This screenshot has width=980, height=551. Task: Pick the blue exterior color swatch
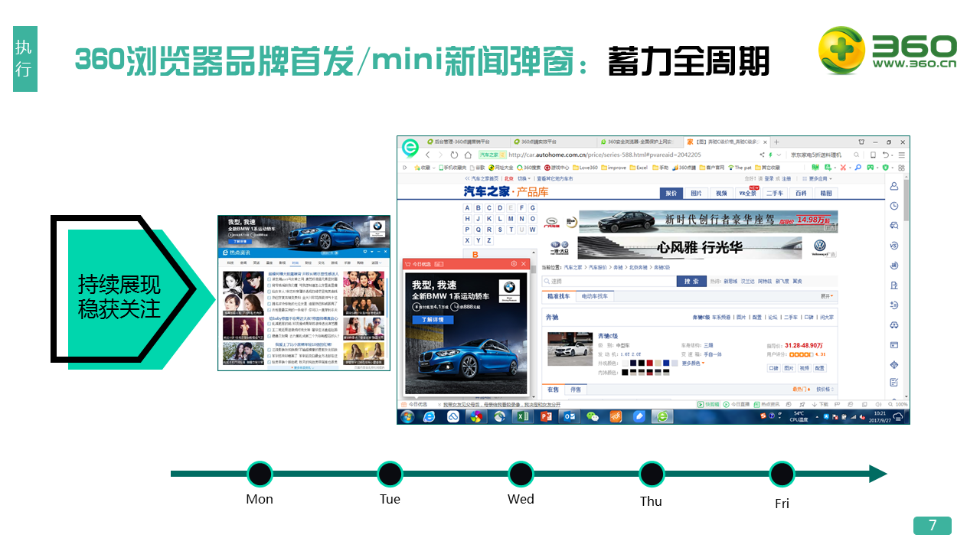666,363
